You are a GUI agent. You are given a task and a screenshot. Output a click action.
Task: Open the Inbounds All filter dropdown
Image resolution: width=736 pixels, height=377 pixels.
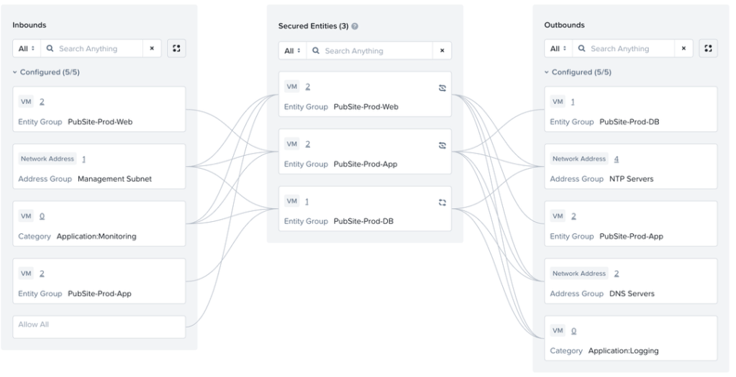tap(26, 49)
